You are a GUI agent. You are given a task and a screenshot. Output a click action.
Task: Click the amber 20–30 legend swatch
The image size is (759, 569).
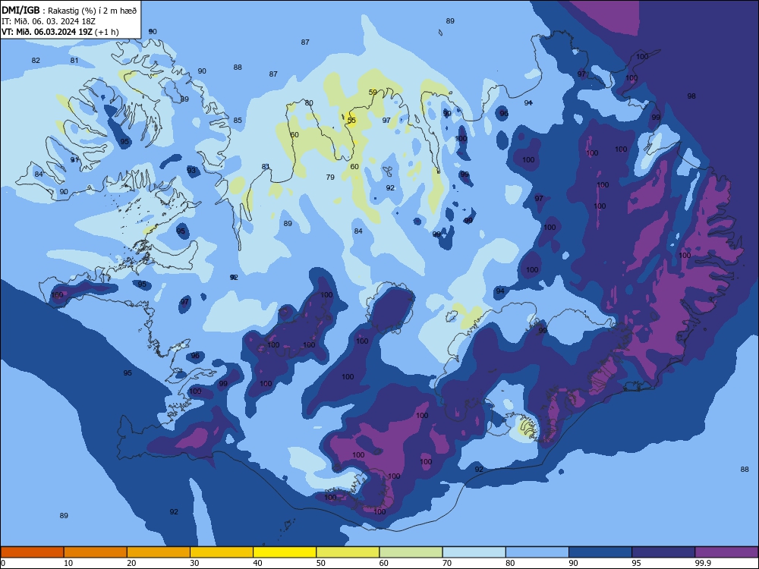coord(159,552)
